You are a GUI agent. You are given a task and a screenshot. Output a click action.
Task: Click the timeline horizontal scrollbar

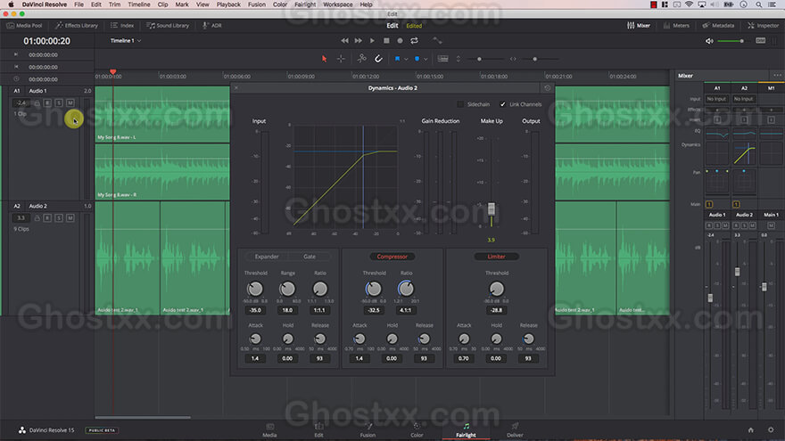point(143,417)
